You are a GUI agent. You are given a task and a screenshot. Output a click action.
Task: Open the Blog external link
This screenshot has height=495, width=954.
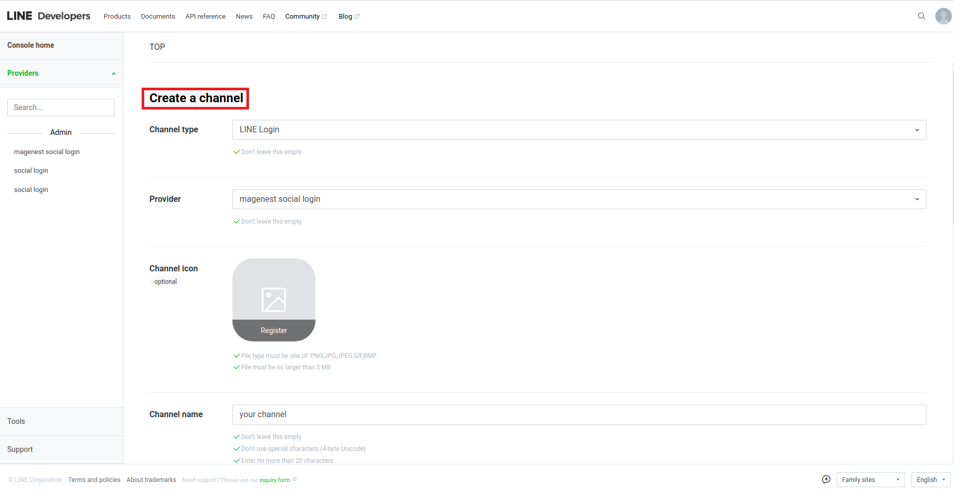(x=349, y=17)
